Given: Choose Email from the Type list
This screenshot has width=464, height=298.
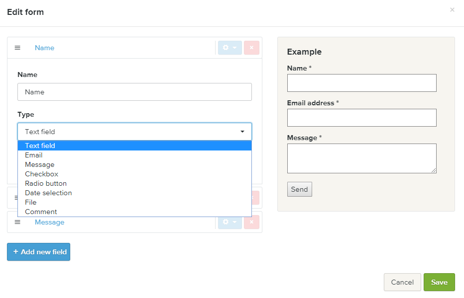Looking at the screenshot, I should [34, 155].
